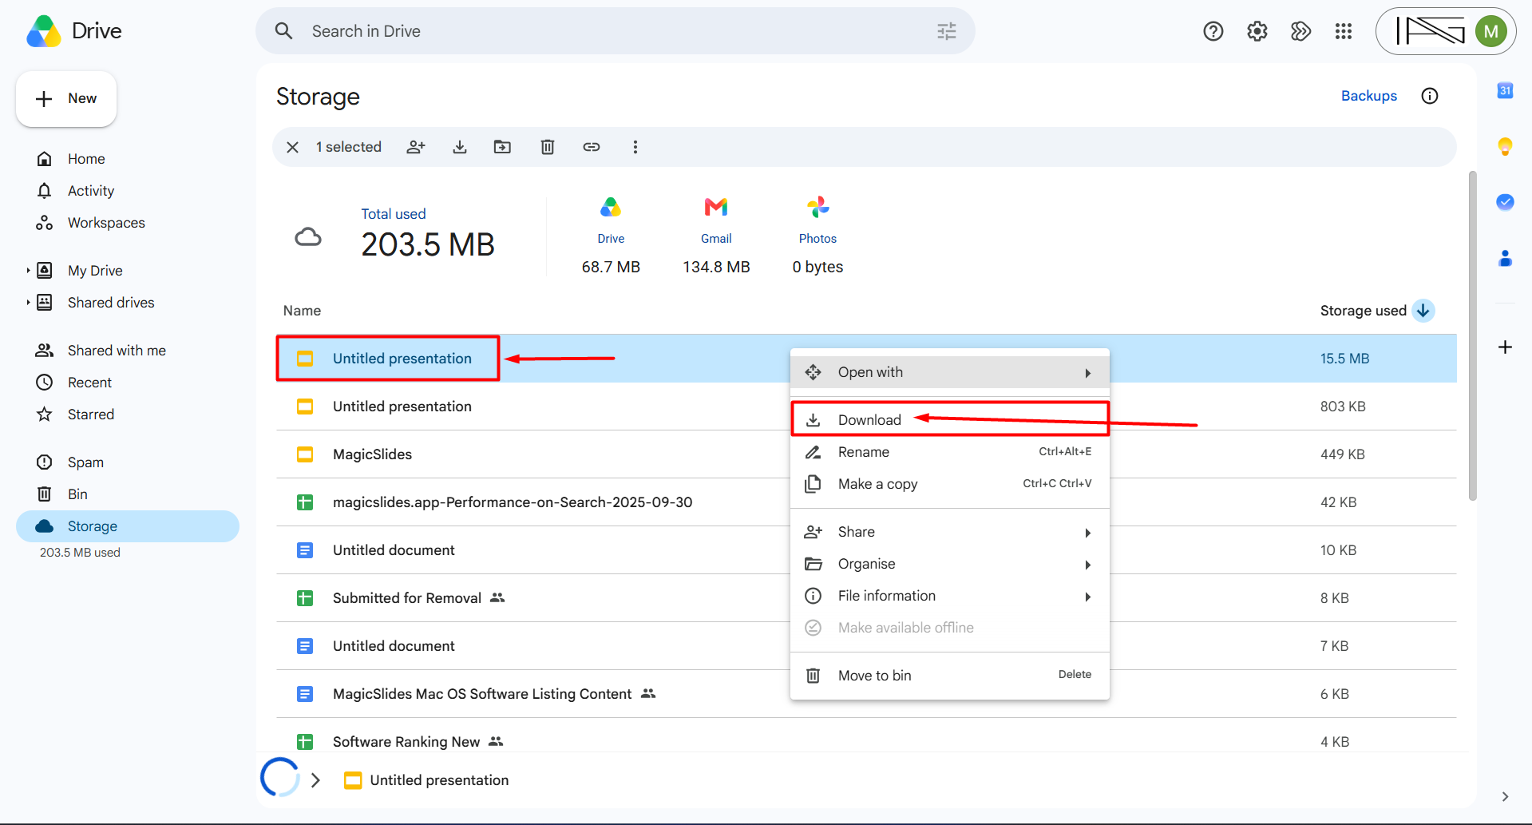Expand the Open with submenu

pos(950,372)
